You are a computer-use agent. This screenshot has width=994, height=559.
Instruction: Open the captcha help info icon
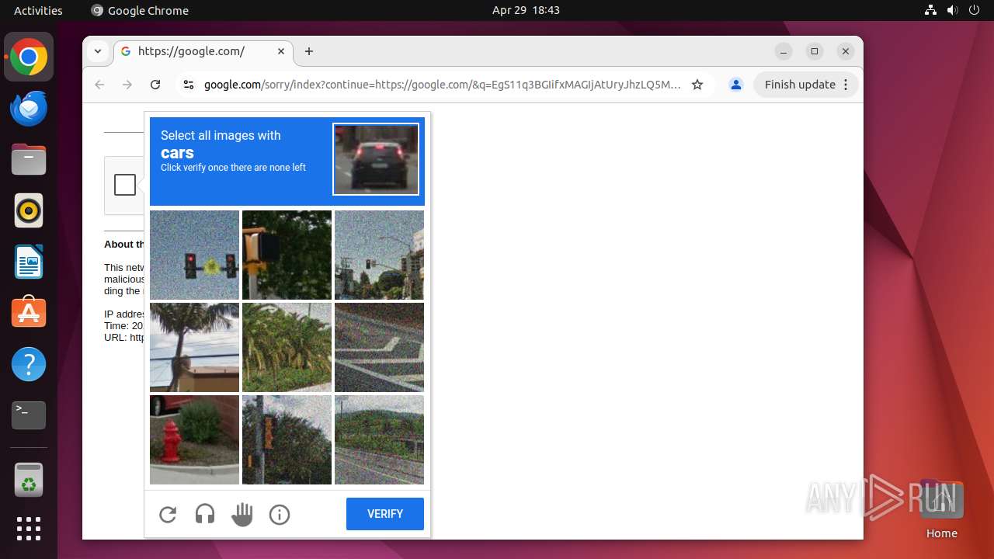pos(280,514)
